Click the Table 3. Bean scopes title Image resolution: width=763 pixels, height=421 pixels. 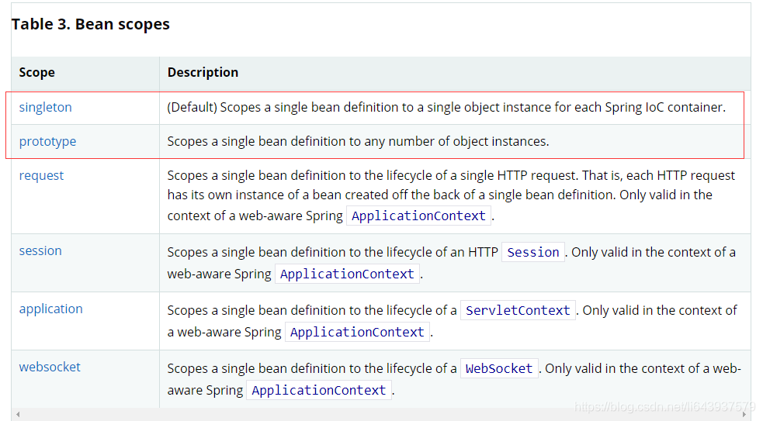pos(90,24)
